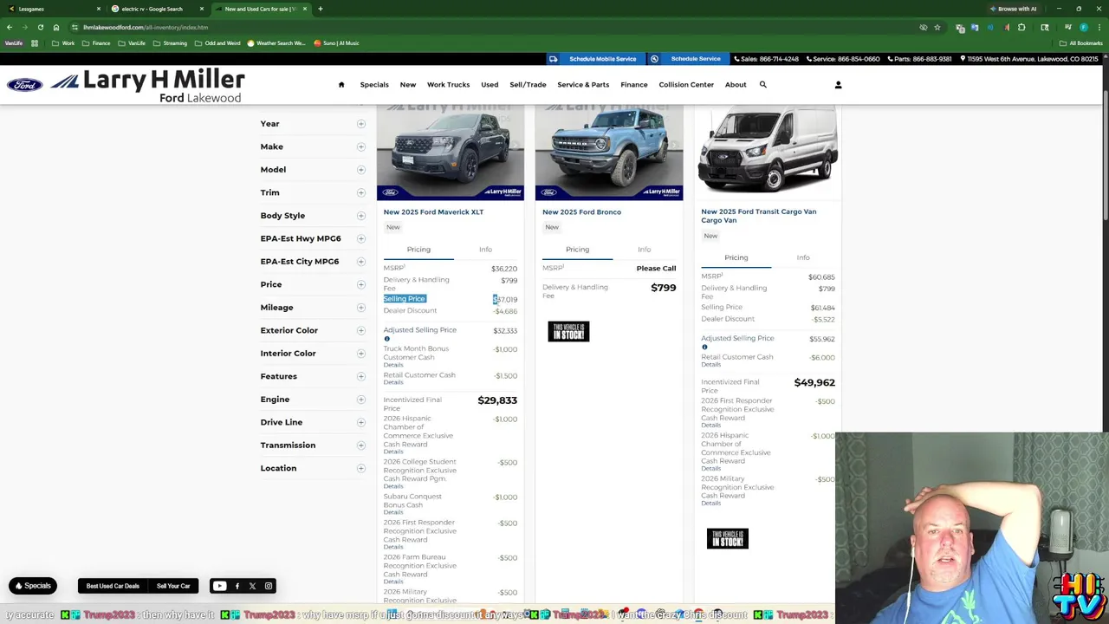Click the dealership address in Lakewood CO
This screenshot has width=1109, height=624.
pyautogui.click(x=1030, y=59)
